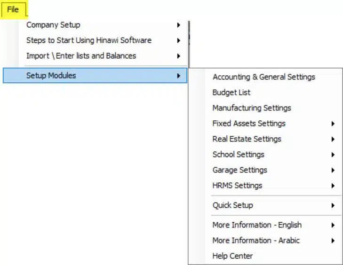Expand Fixed Assets Settings submenu arrow

click(333, 124)
